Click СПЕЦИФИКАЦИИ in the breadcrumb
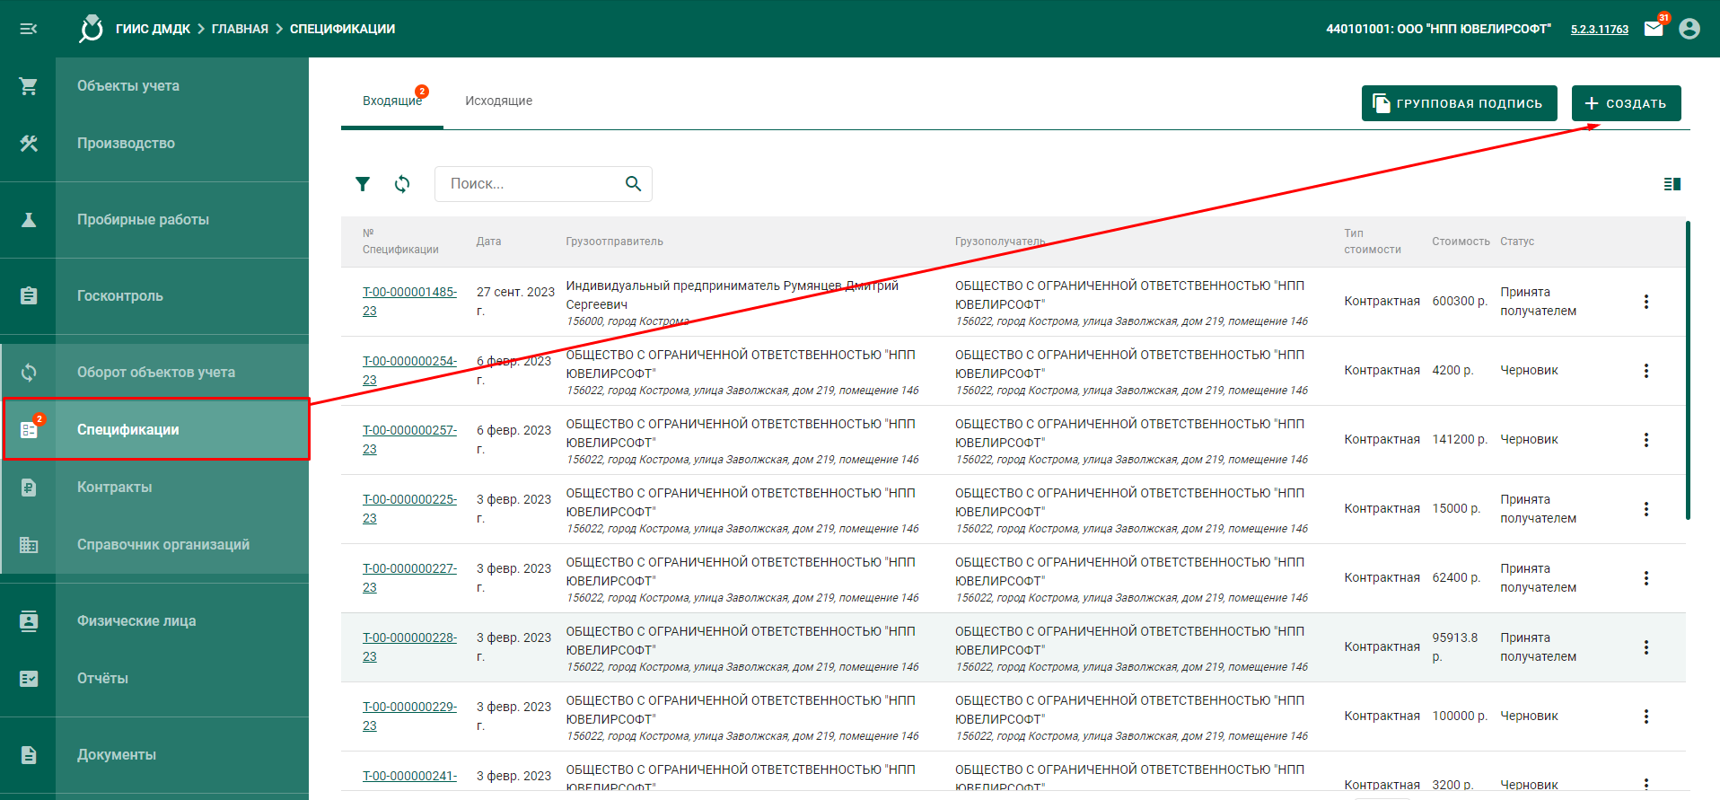Screen dimensions: 1720x800 tap(342, 29)
